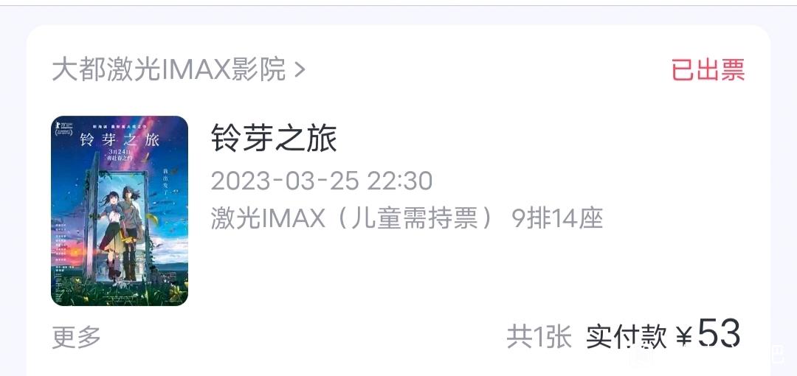Select the 铃芽之旅 movie title heading
Screen dimensions: 797x376
click(x=274, y=138)
